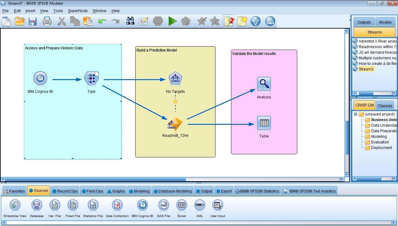Select the No Targets CHAID modeling node
The image size is (398, 226).
point(175,78)
